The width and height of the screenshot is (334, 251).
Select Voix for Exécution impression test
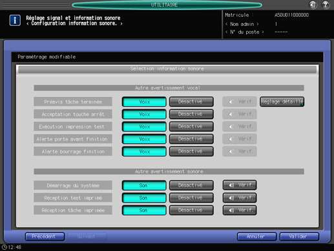144,127
